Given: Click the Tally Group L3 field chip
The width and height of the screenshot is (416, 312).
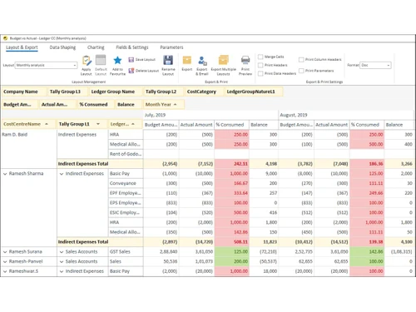Looking at the screenshot, I should (68, 92).
